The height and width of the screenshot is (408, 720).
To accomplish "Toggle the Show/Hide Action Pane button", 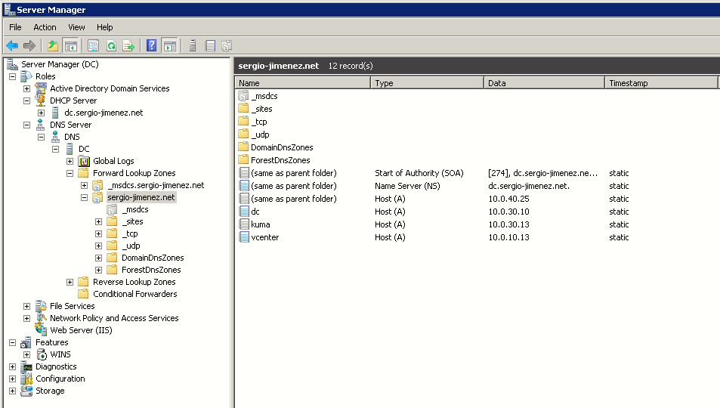I will point(170,45).
